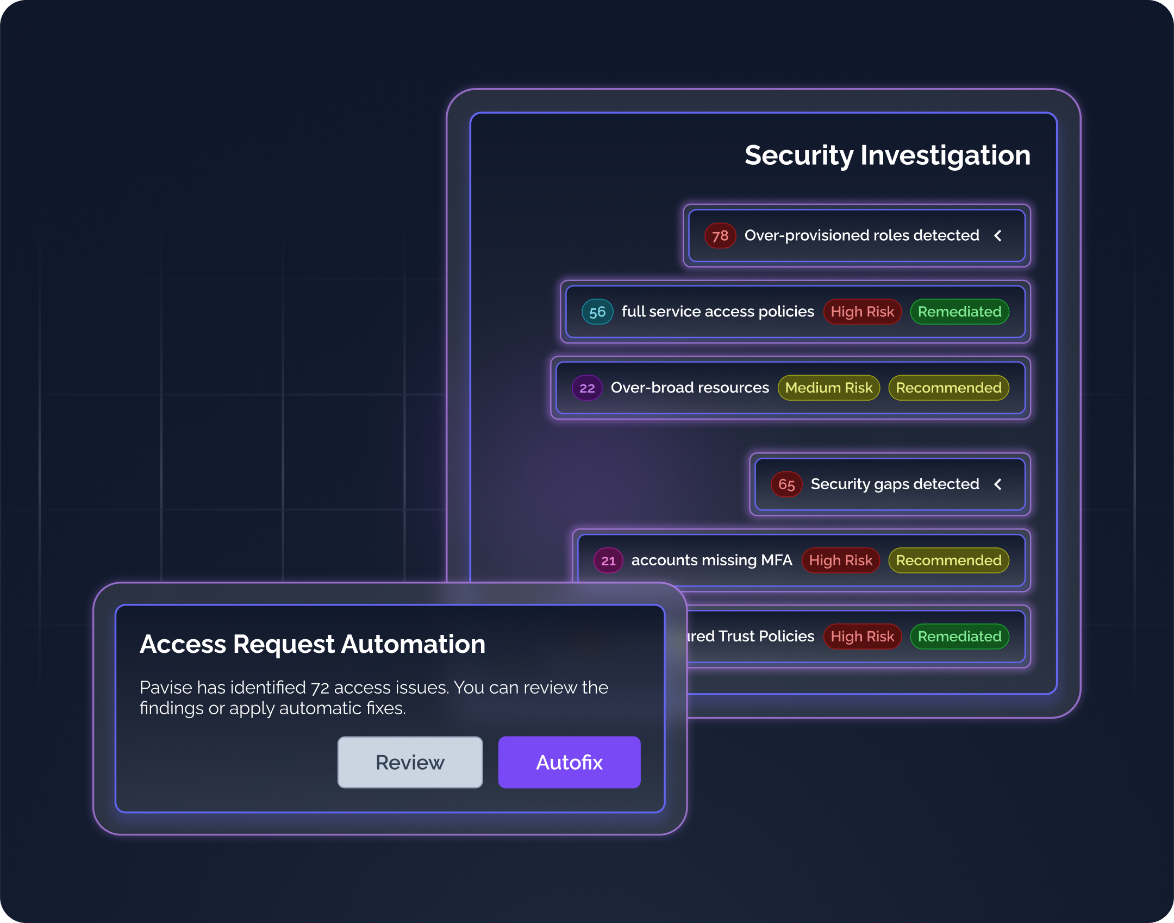The width and height of the screenshot is (1174, 923).
Task: Select High Risk tag on accounts missing MFA
Action: tap(840, 560)
